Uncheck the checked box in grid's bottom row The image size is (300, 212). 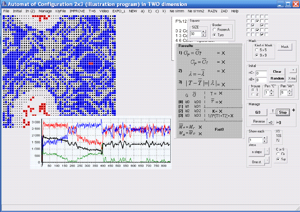[x=262, y=34]
